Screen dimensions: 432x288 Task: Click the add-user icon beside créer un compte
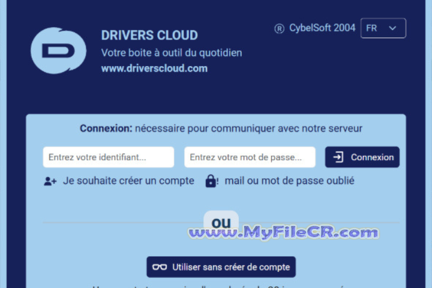[50, 181]
